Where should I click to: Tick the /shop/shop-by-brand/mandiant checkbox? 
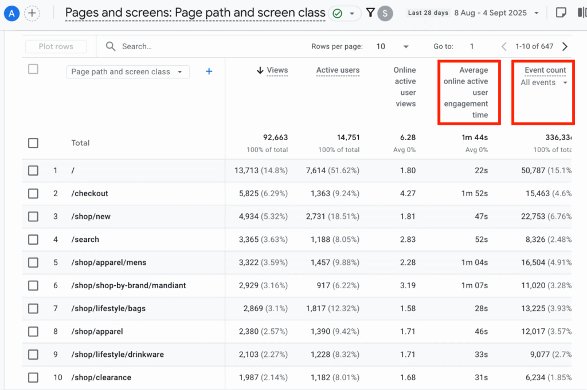(33, 286)
